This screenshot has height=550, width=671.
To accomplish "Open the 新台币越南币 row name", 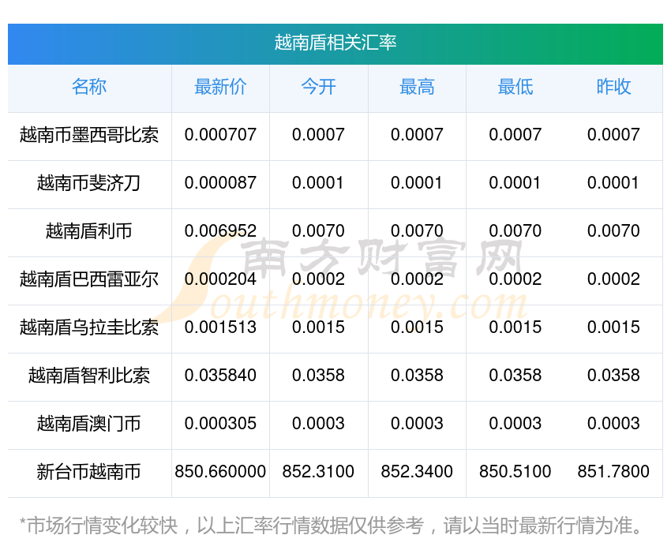I will tap(89, 472).
